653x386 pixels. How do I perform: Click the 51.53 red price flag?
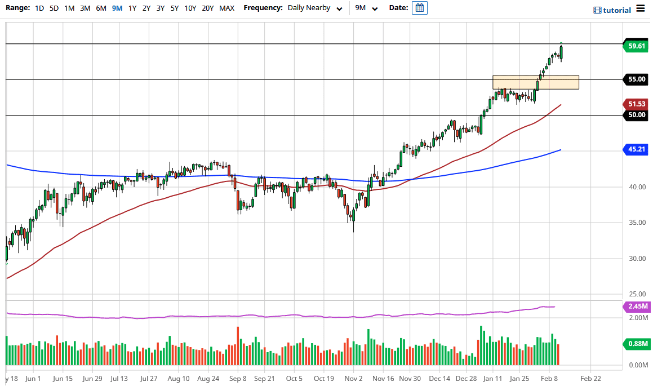[635, 103]
